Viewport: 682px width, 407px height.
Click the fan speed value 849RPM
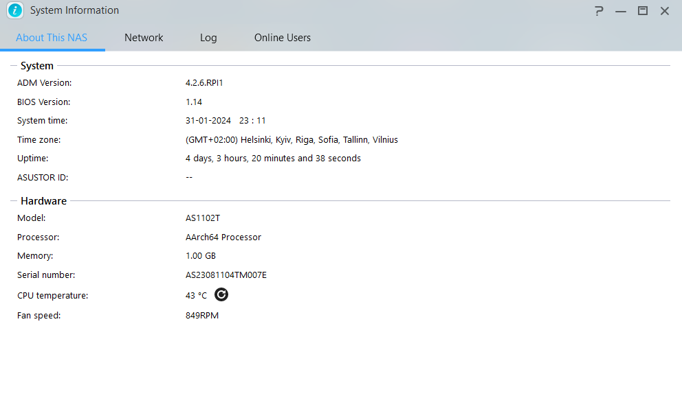pos(202,315)
